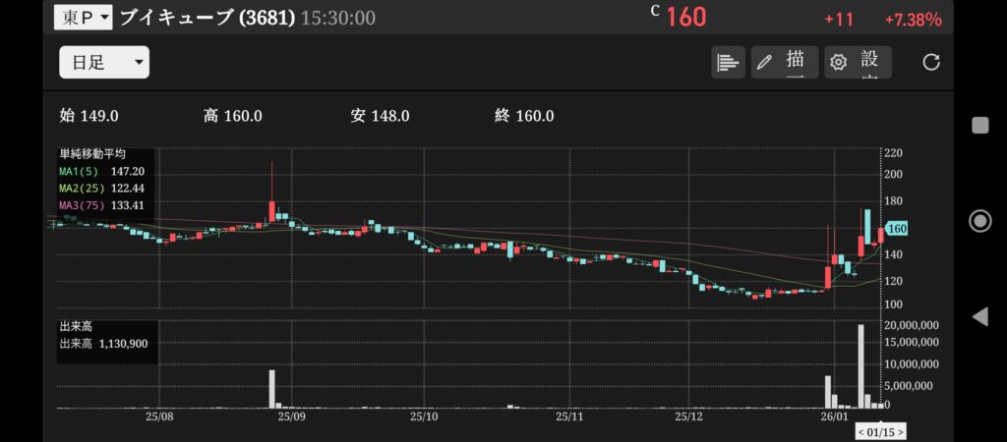Click the 単純移動平均 indicator title
This screenshot has width=1007, height=442.
(x=92, y=154)
